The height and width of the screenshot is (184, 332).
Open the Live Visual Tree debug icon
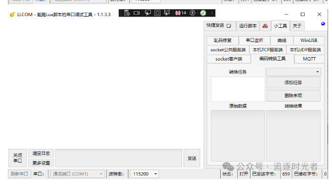[127, 13]
